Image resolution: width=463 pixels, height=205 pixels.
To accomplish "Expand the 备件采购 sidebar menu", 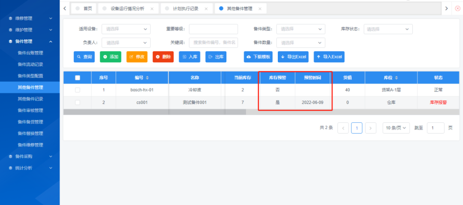I will 30,156.
